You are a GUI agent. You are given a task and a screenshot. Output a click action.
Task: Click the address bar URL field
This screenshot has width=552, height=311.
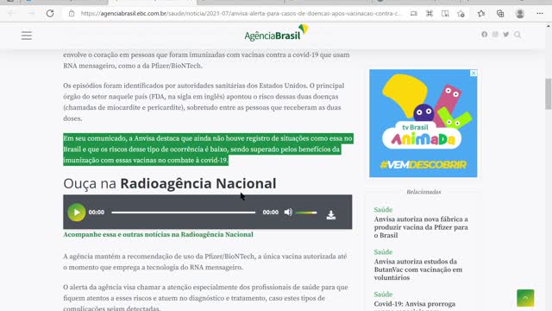pos(240,14)
